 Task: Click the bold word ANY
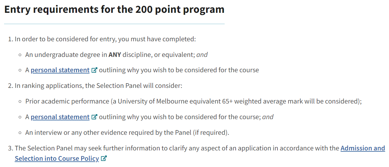tap(115, 55)
